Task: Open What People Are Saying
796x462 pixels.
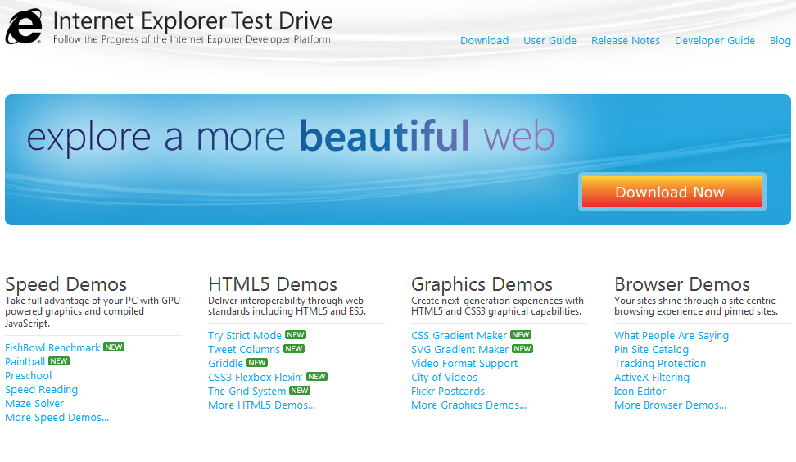Action: coord(672,336)
